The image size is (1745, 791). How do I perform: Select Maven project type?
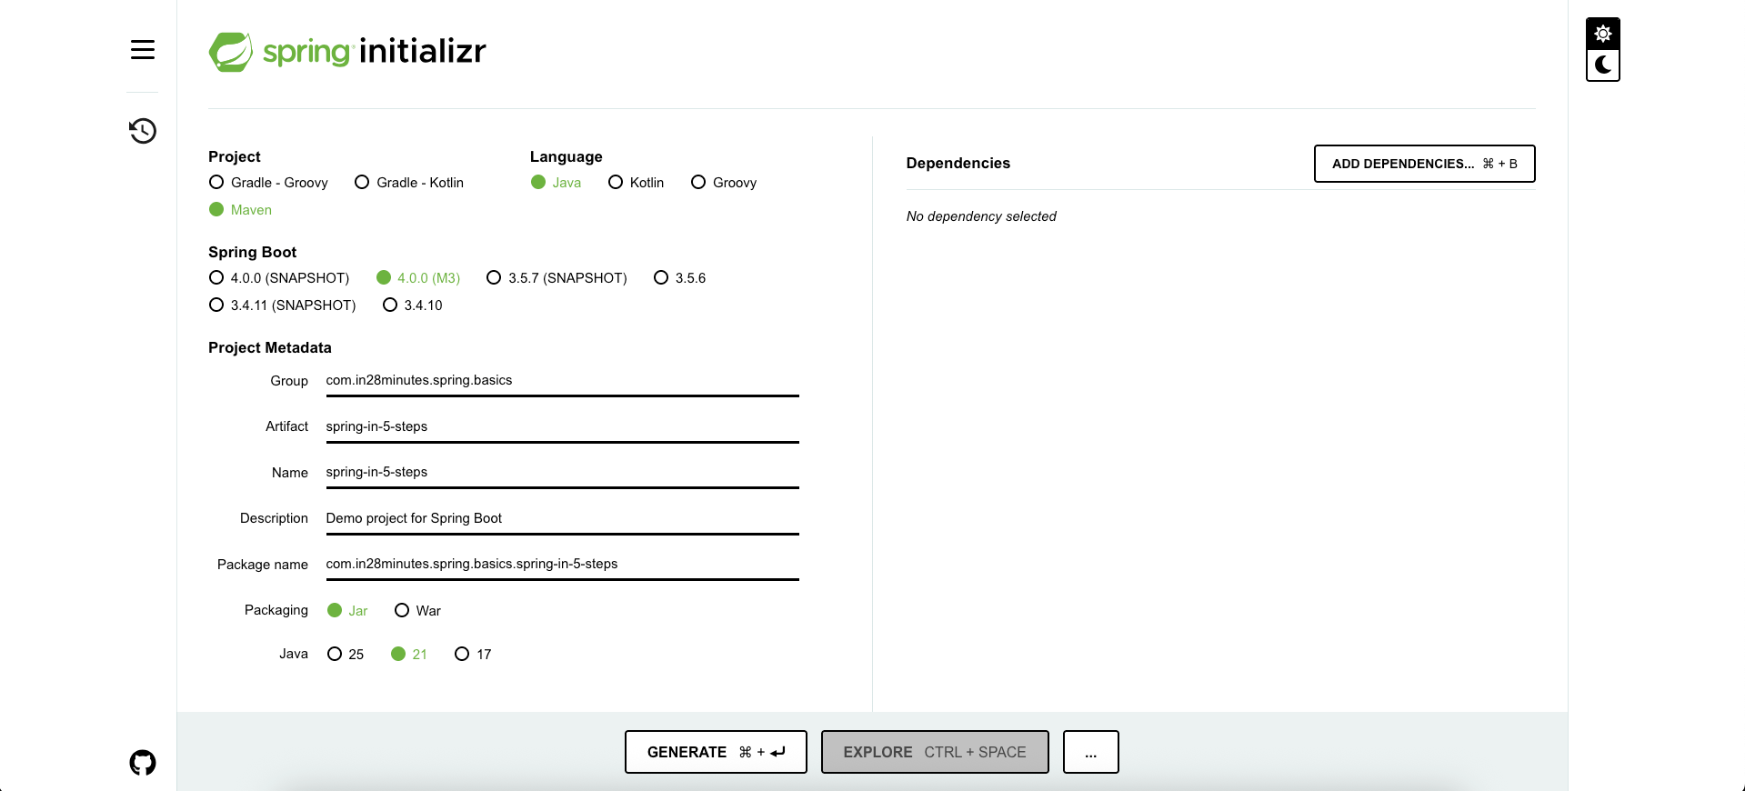pyautogui.click(x=241, y=210)
